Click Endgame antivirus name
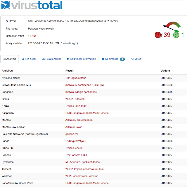 point(7,92)
